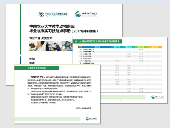Screen dimensions: 170x128
Task: Click the line beginning '请大家妥善保管本手册'
Action: click(53, 100)
